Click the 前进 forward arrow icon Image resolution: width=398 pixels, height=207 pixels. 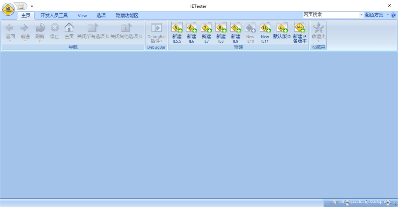25,28
